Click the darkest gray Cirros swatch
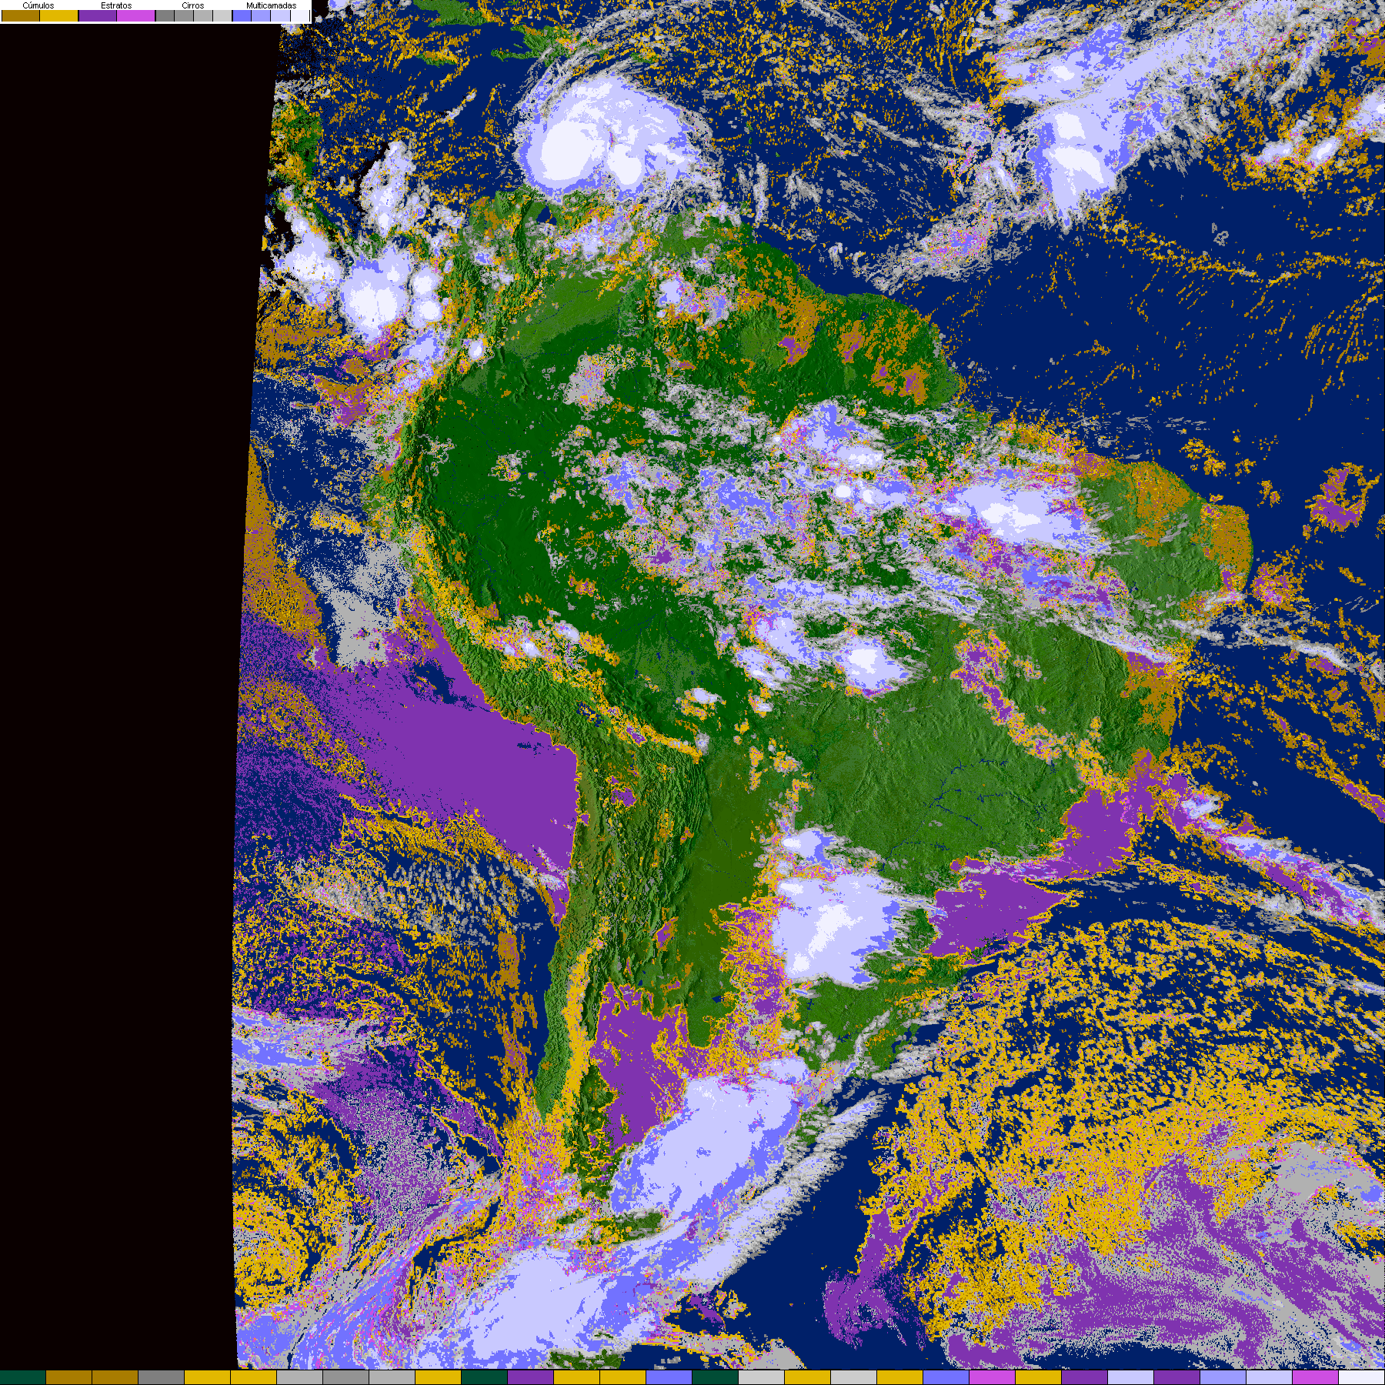Viewport: 1385px width, 1385px height. (x=165, y=15)
